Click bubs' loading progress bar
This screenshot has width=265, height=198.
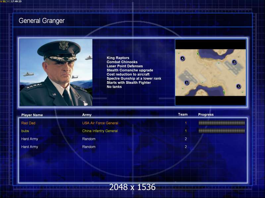(x=222, y=131)
